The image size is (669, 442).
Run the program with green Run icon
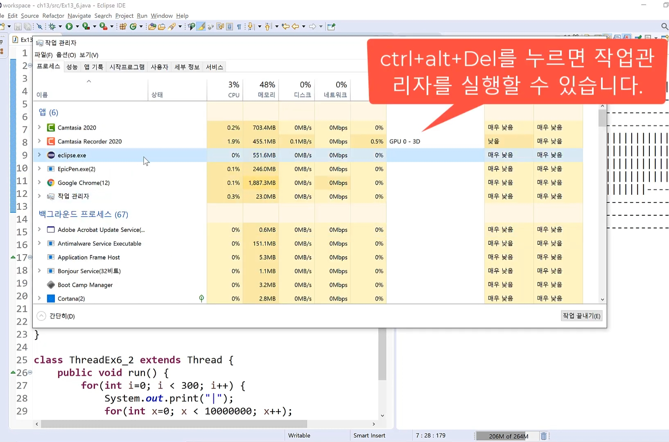(69, 27)
